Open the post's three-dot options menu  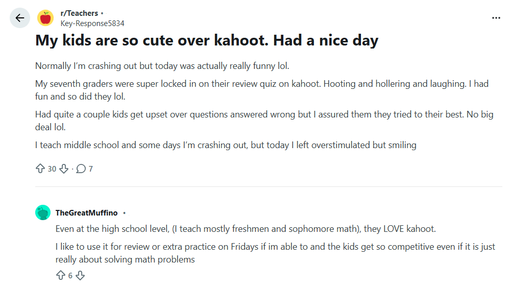tap(496, 18)
